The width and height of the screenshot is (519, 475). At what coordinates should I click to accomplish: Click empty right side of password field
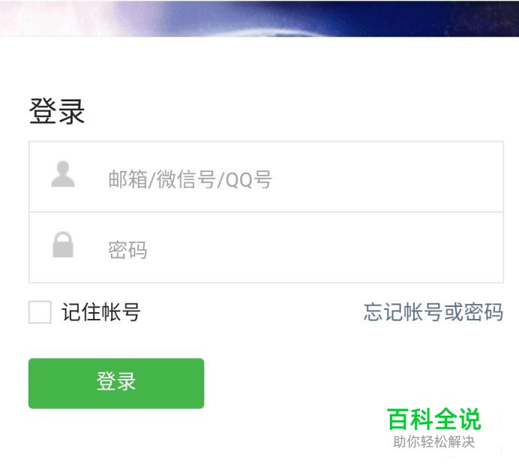click(364, 248)
